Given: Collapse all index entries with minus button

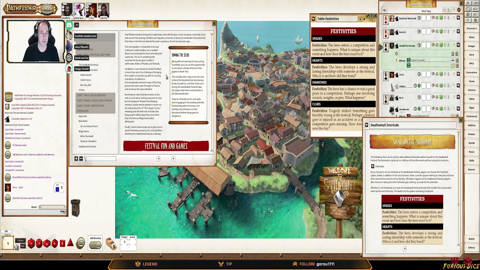Looking at the screenshot, I should (x=81, y=159).
